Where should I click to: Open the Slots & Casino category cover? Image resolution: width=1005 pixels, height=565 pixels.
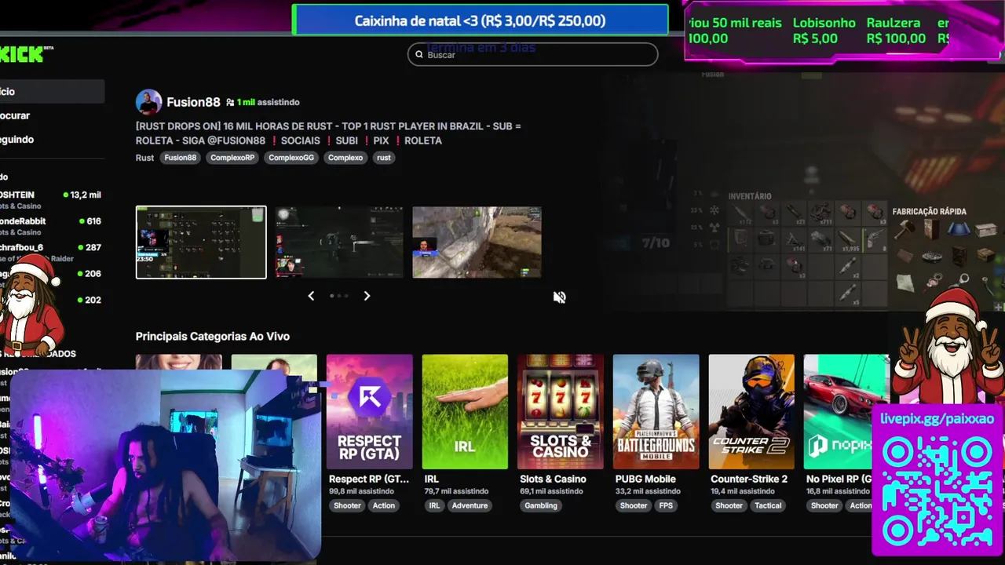tap(561, 412)
